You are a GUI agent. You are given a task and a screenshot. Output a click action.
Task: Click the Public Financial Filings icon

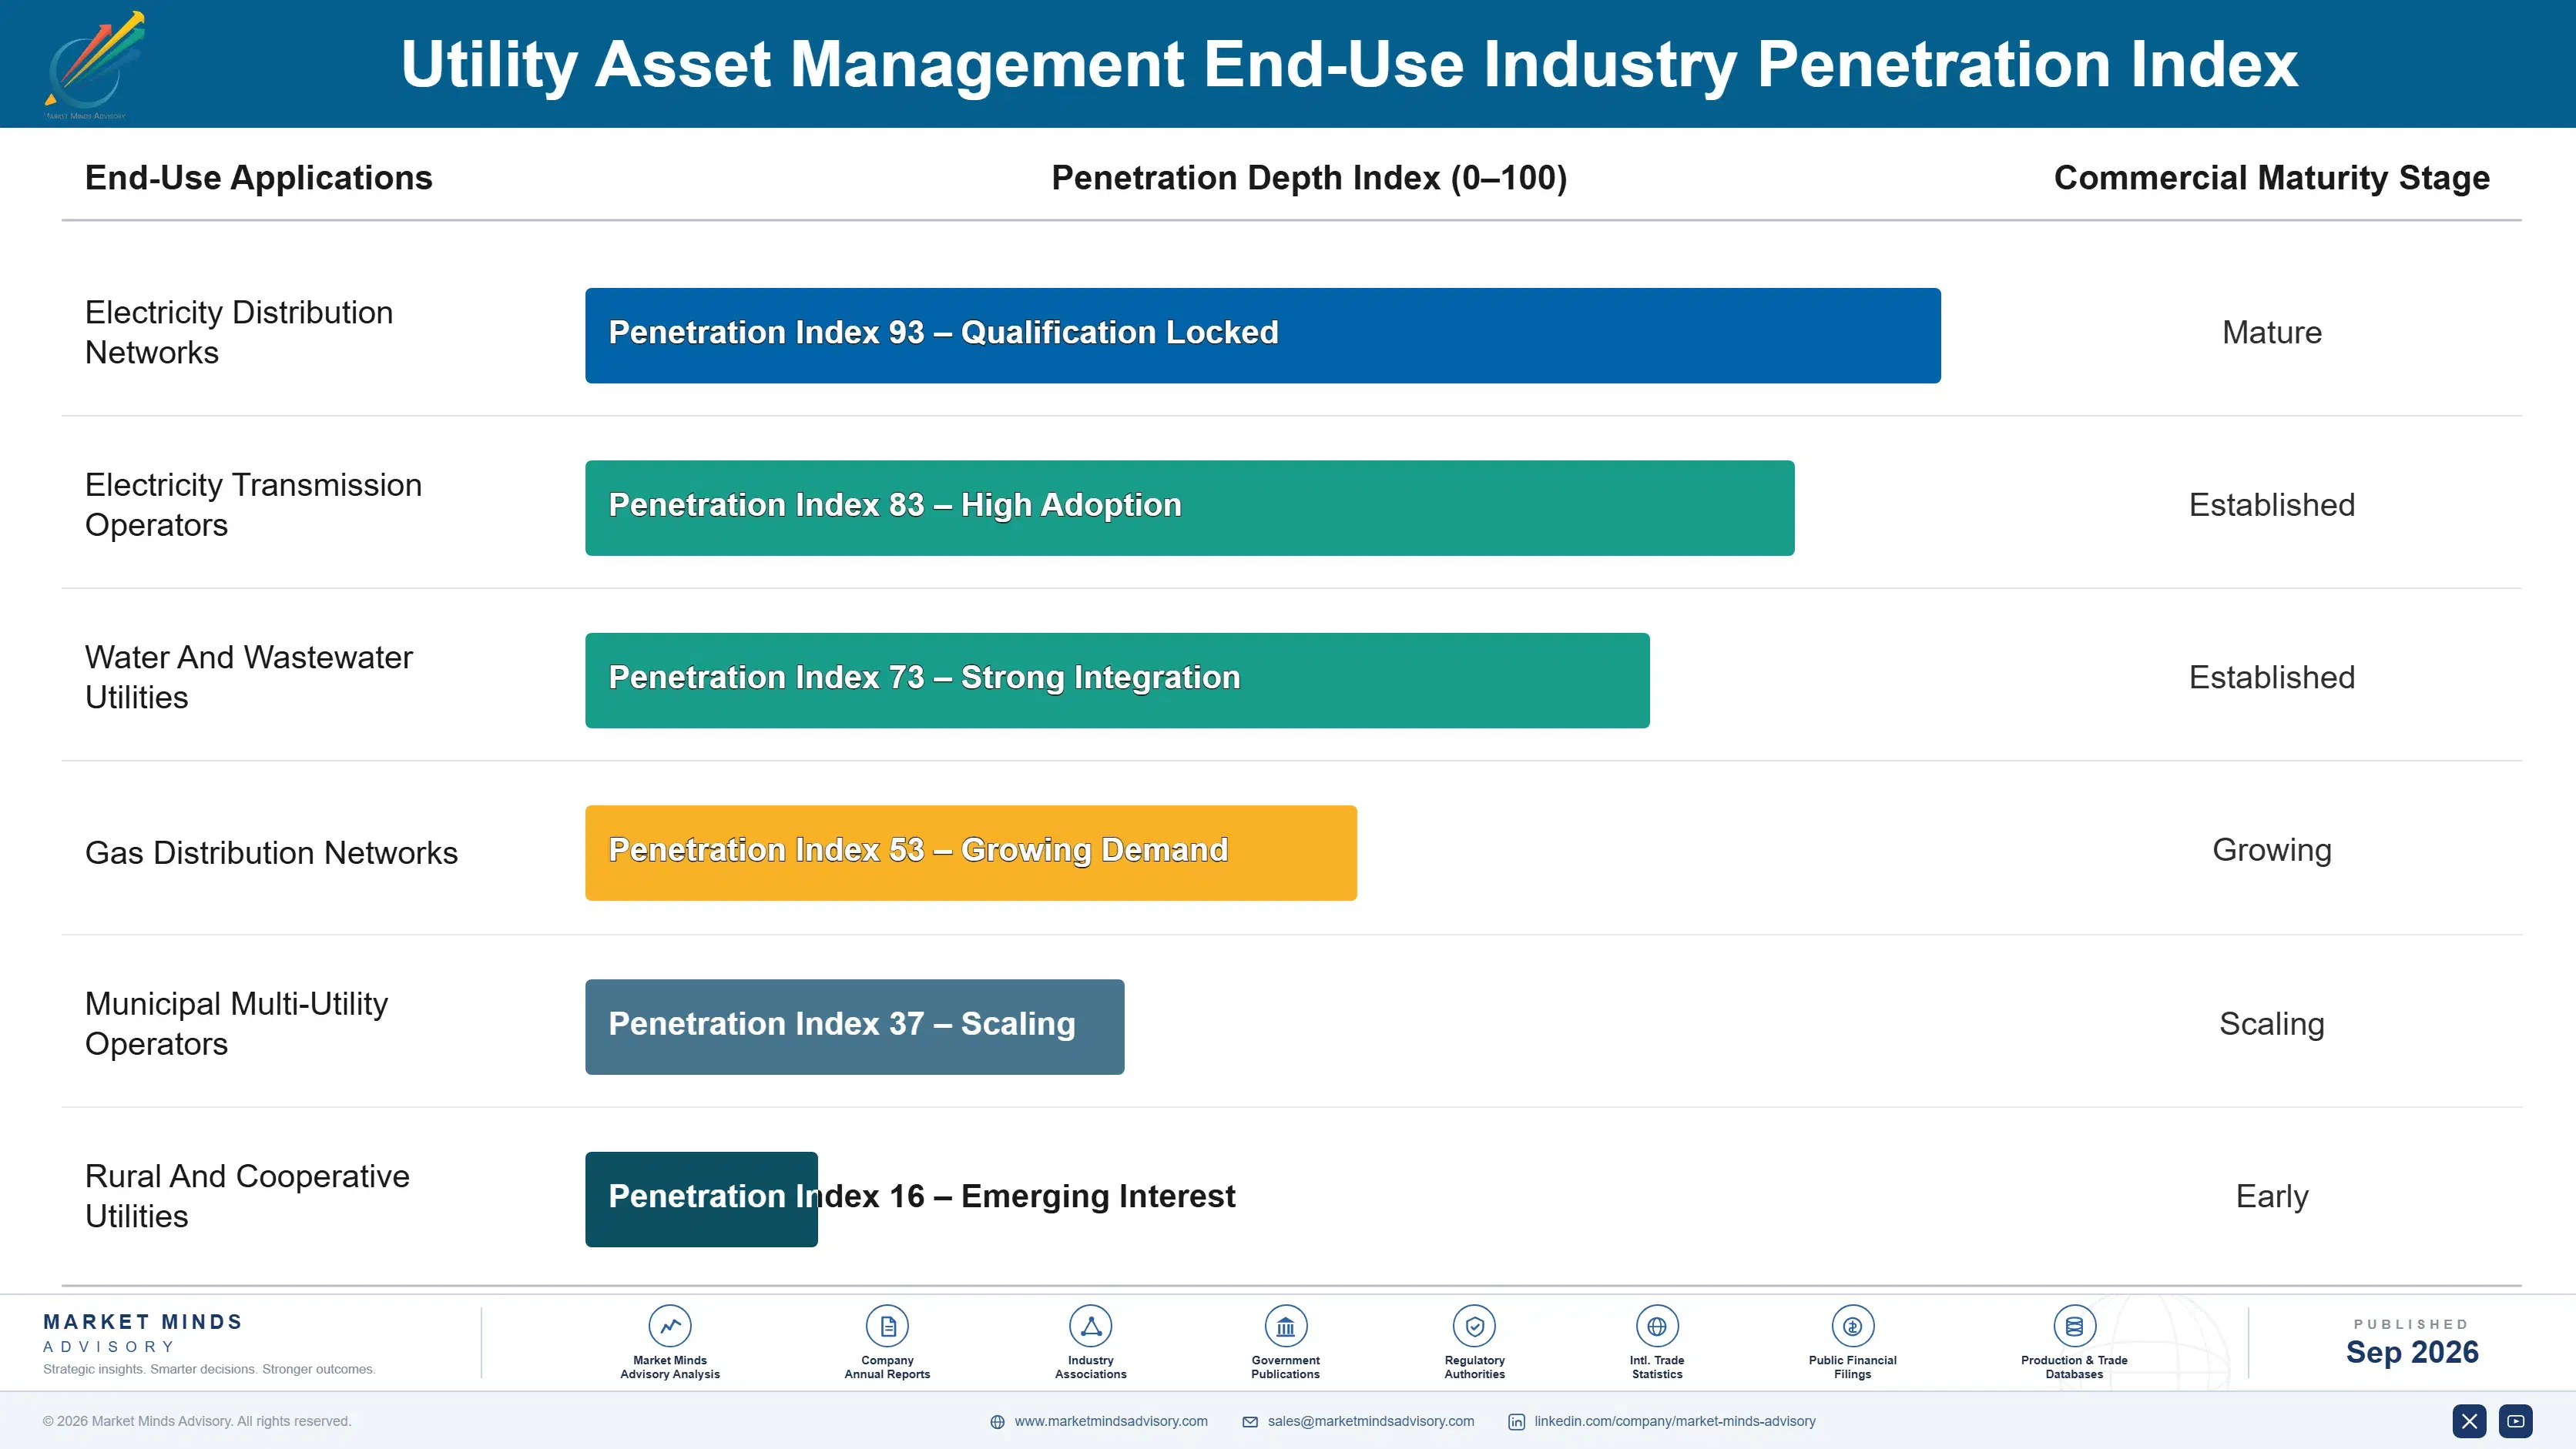[x=1852, y=1326]
